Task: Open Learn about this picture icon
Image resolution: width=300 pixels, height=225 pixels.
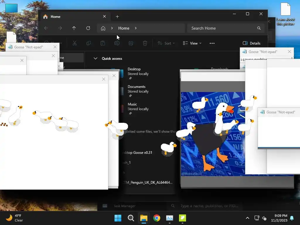Action: pyautogui.click(x=285, y=14)
